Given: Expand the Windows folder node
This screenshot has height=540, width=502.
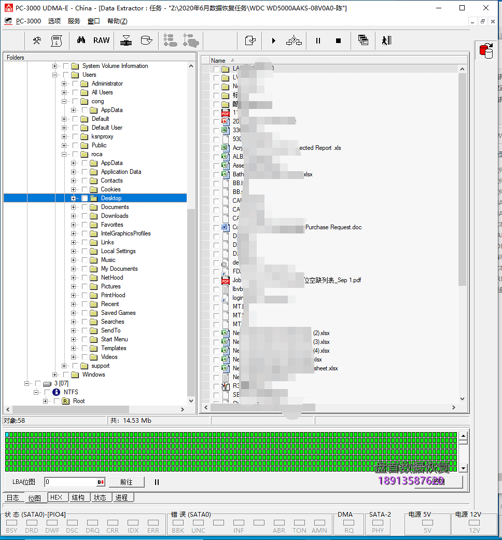Looking at the screenshot, I should [x=54, y=375].
